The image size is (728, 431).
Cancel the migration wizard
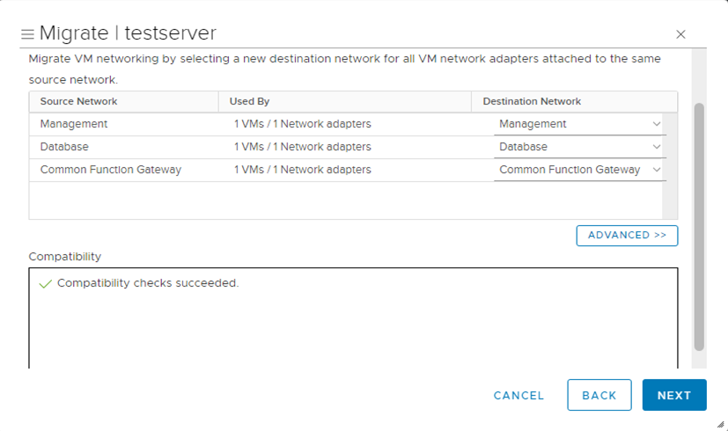point(518,395)
